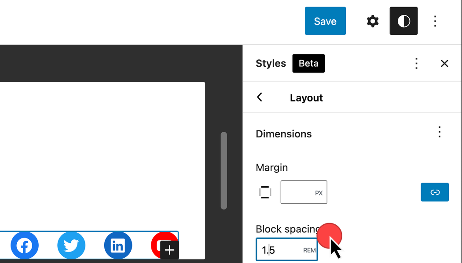Add a block with the plus button

(169, 250)
